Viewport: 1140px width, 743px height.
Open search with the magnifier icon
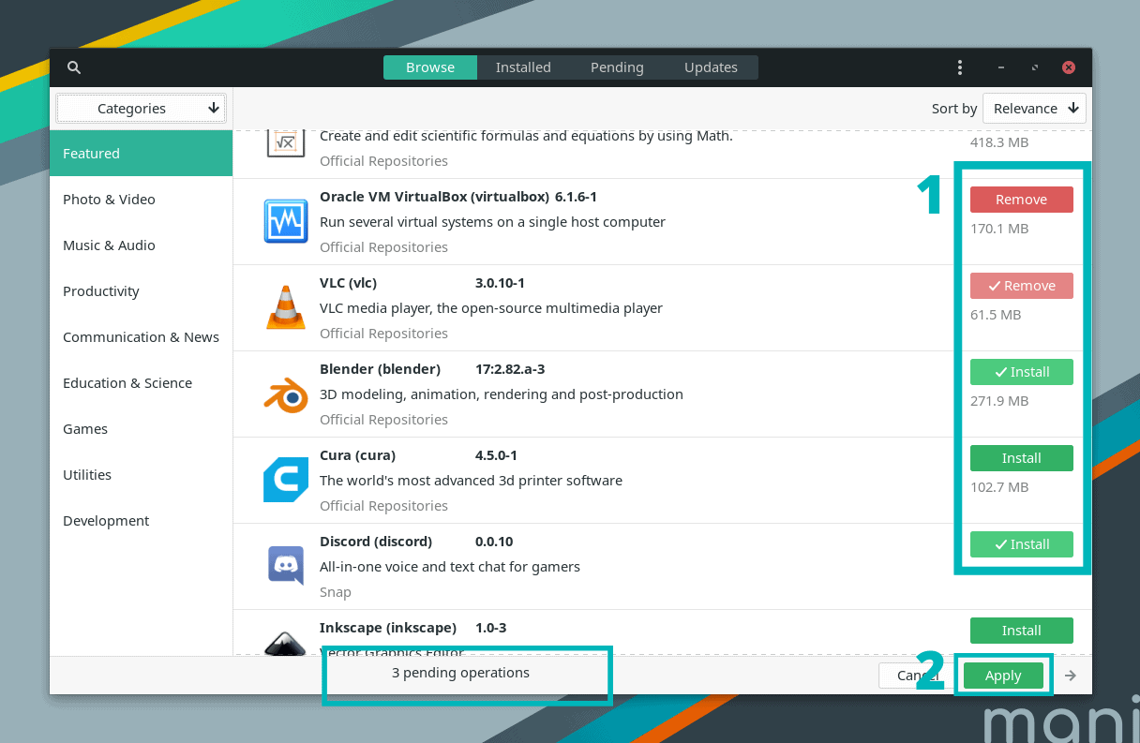point(73,67)
